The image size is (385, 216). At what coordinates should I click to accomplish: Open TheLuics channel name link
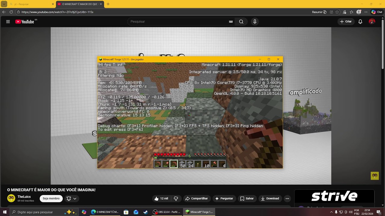[x=24, y=197]
